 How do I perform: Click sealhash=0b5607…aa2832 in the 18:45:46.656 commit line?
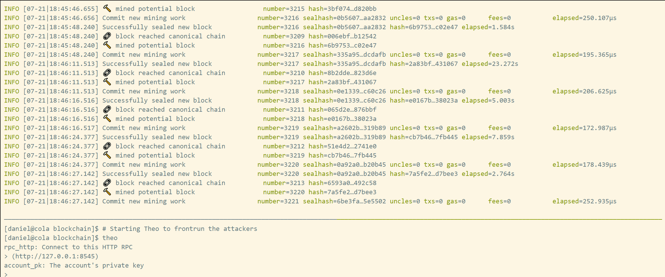point(344,18)
